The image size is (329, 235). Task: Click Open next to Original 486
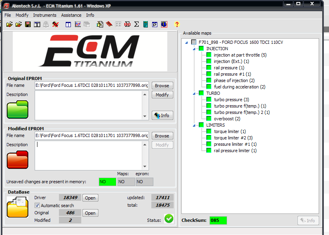(90, 213)
